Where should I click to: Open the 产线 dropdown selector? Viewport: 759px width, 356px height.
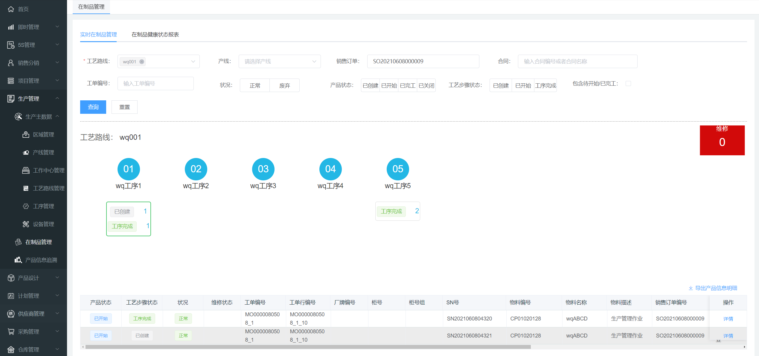click(279, 62)
